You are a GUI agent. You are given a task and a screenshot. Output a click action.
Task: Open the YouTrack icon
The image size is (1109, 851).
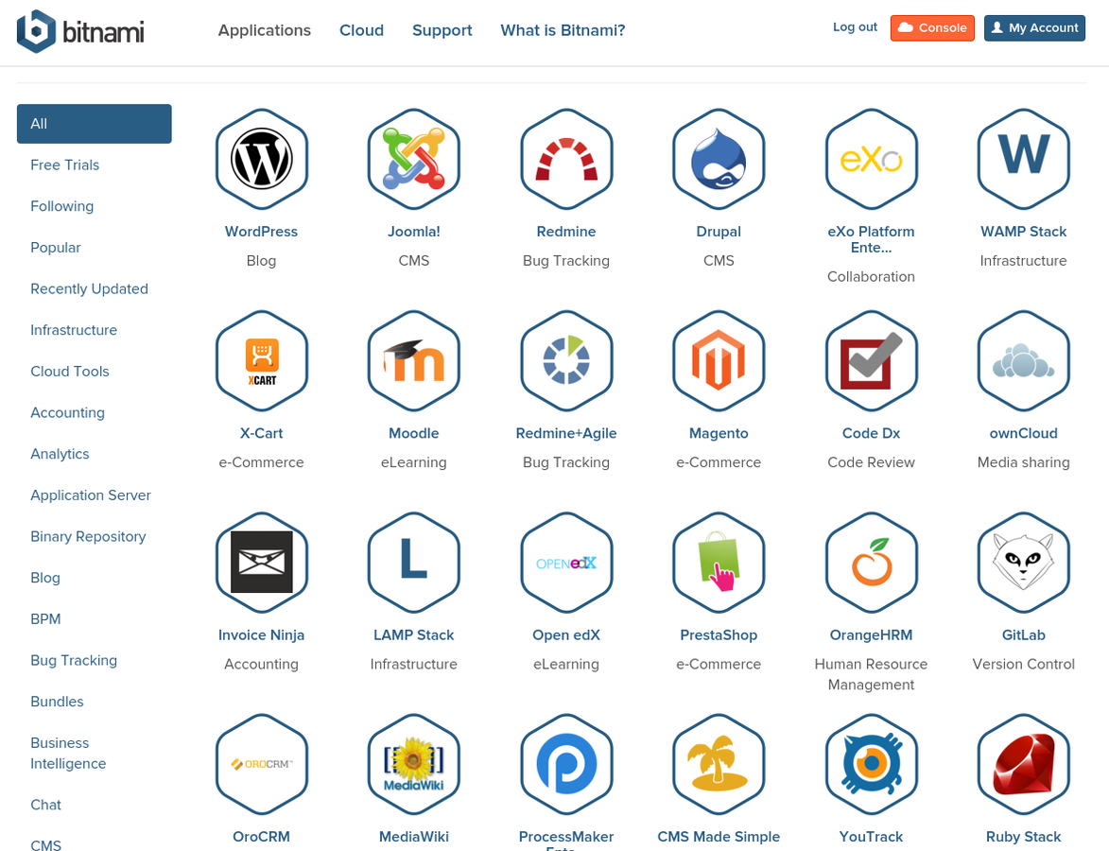click(872, 764)
